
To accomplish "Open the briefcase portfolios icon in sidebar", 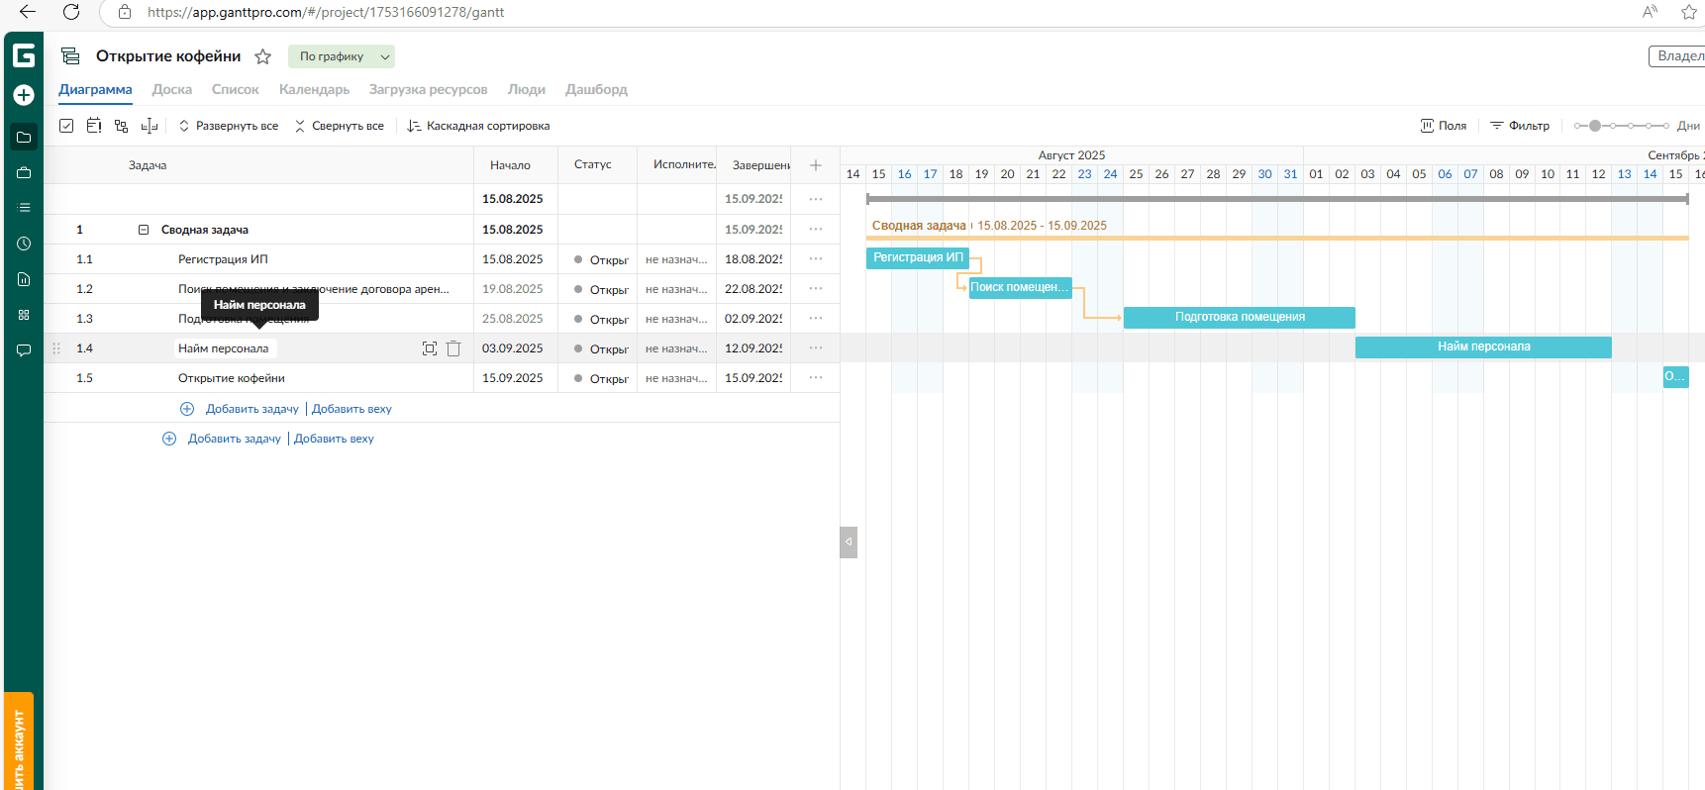I will click(x=24, y=172).
